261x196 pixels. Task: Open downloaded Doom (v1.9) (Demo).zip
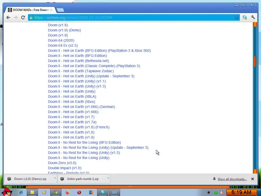click(x=29, y=179)
